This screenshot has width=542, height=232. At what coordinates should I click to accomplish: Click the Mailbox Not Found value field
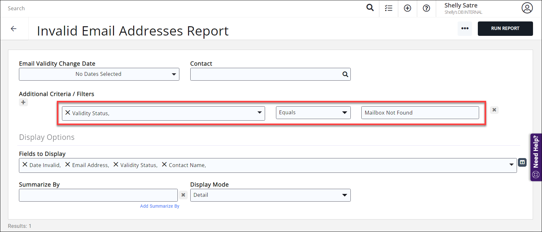(420, 113)
